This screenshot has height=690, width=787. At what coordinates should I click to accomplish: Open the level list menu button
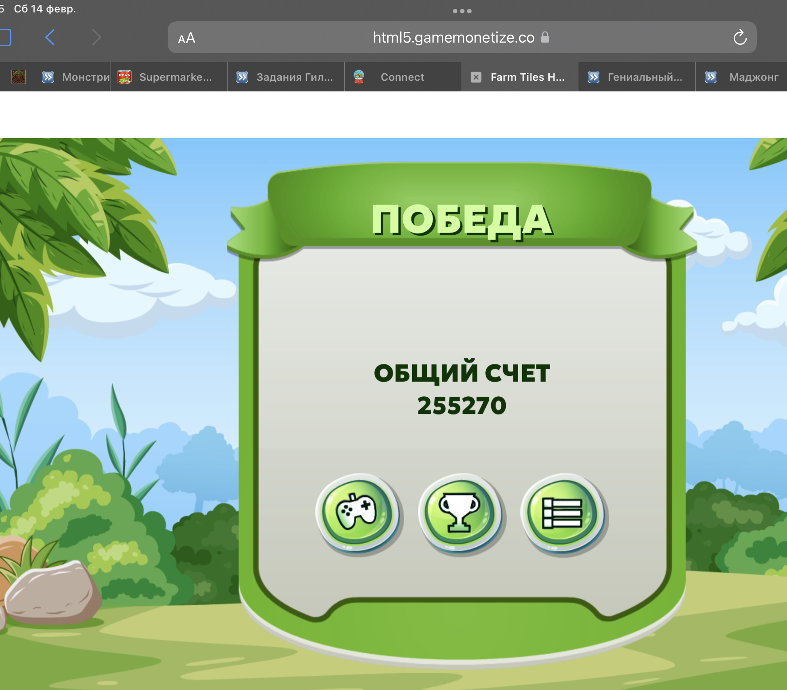point(563,513)
